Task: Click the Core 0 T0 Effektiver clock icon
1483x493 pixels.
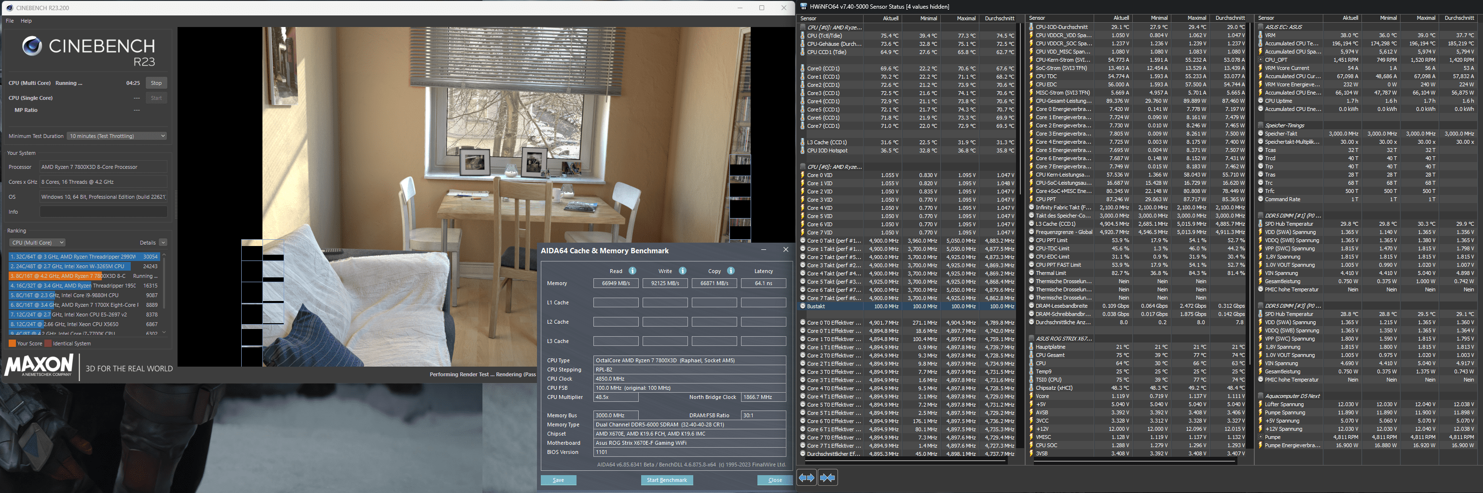Action: [x=802, y=323]
